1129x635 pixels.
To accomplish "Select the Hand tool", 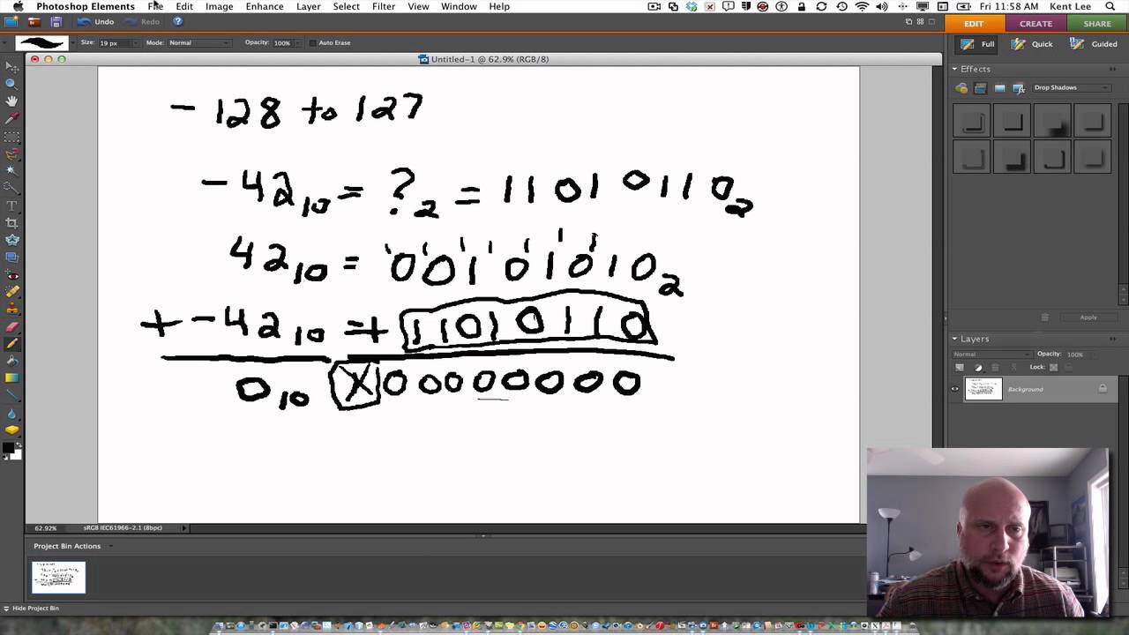I will 11,101.
